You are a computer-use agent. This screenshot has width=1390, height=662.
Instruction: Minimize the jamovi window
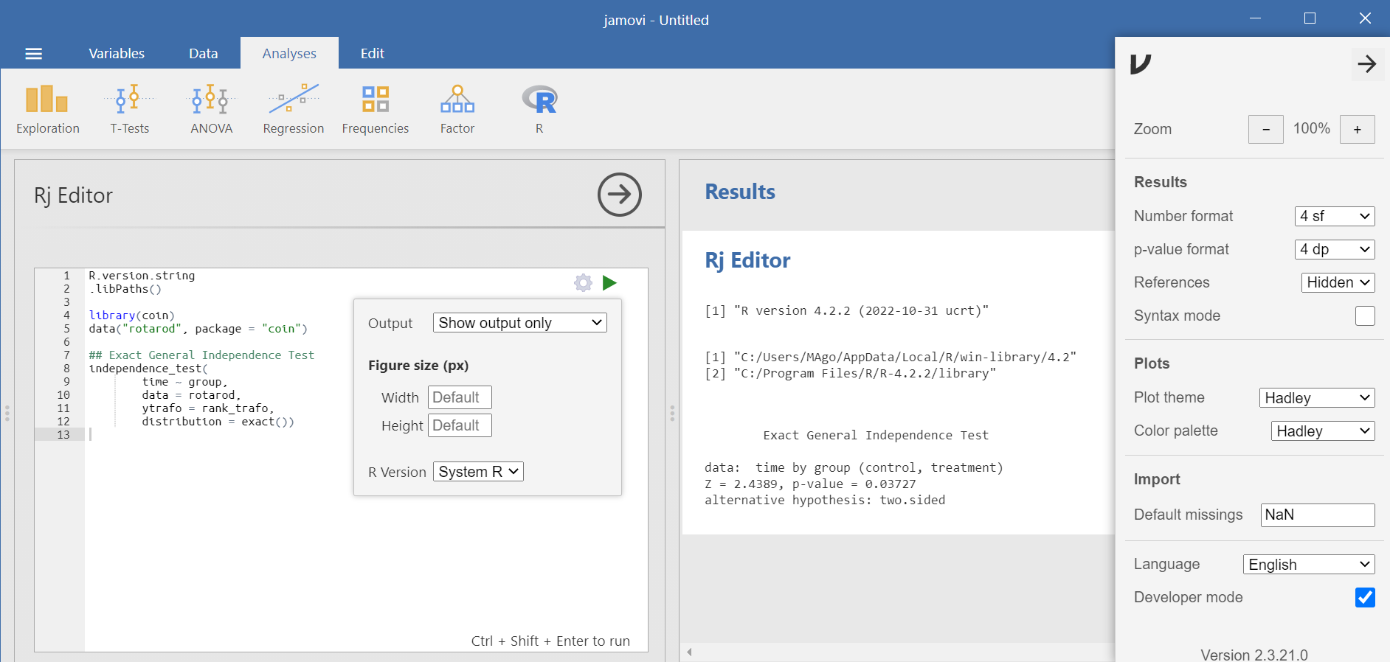click(1255, 18)
